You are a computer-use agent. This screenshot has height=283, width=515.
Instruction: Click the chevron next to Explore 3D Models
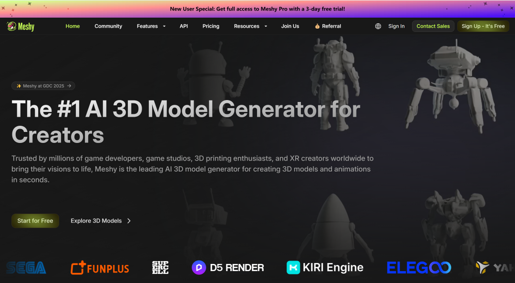pos(129,221)
